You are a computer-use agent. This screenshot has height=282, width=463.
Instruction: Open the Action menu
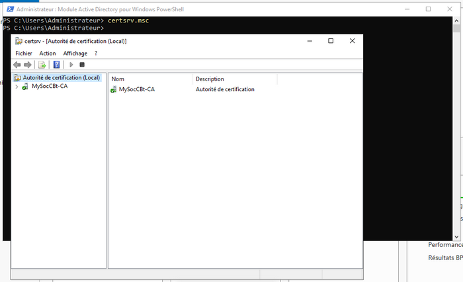pos(48,53)
